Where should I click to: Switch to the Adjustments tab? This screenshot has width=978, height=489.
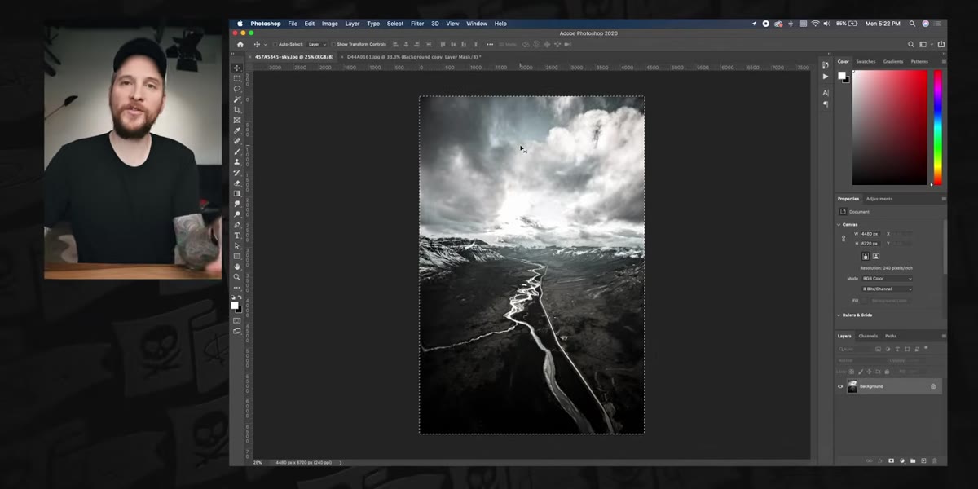coord(879,199)
